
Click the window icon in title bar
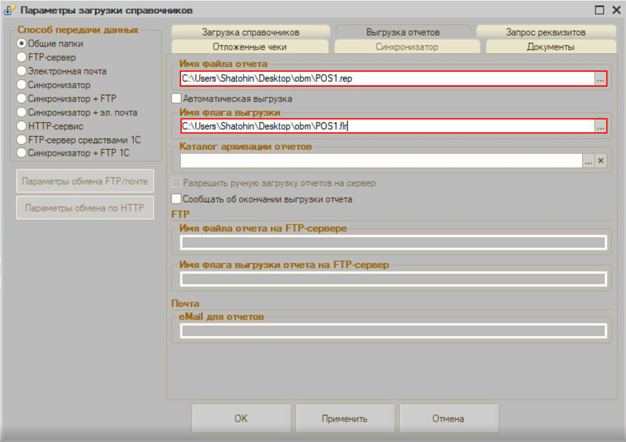pyautogui.click(x=9, y=10)
